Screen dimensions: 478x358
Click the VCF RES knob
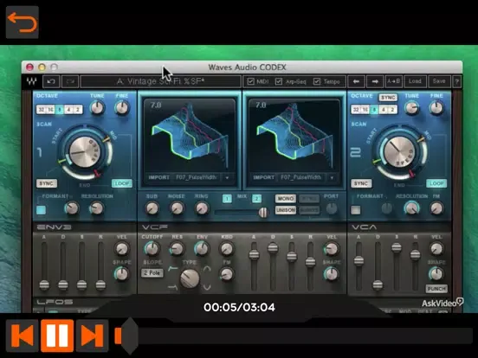pos(177,249)
